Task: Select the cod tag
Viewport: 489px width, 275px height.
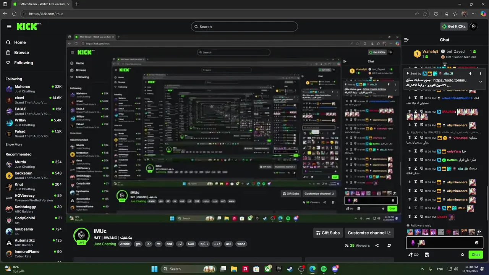Action: click(x=169, y=244)
